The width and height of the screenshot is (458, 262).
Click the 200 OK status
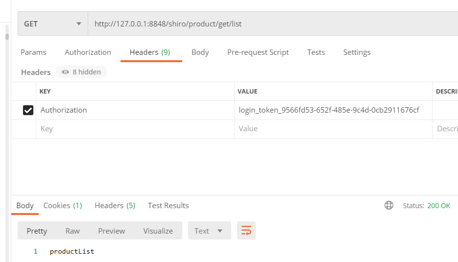[x=438, y=206]
